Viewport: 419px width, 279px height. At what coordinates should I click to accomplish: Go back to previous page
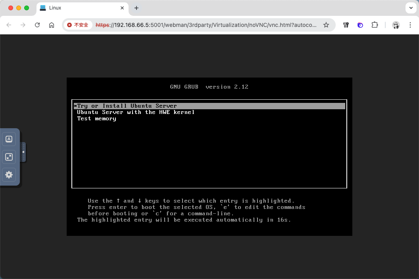click(9, 25)
